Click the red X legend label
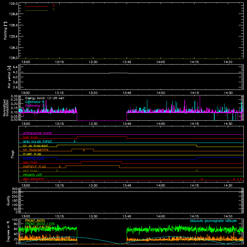Image resolution: width=247 pixels, height=247 pixels. tap(53, 6)
